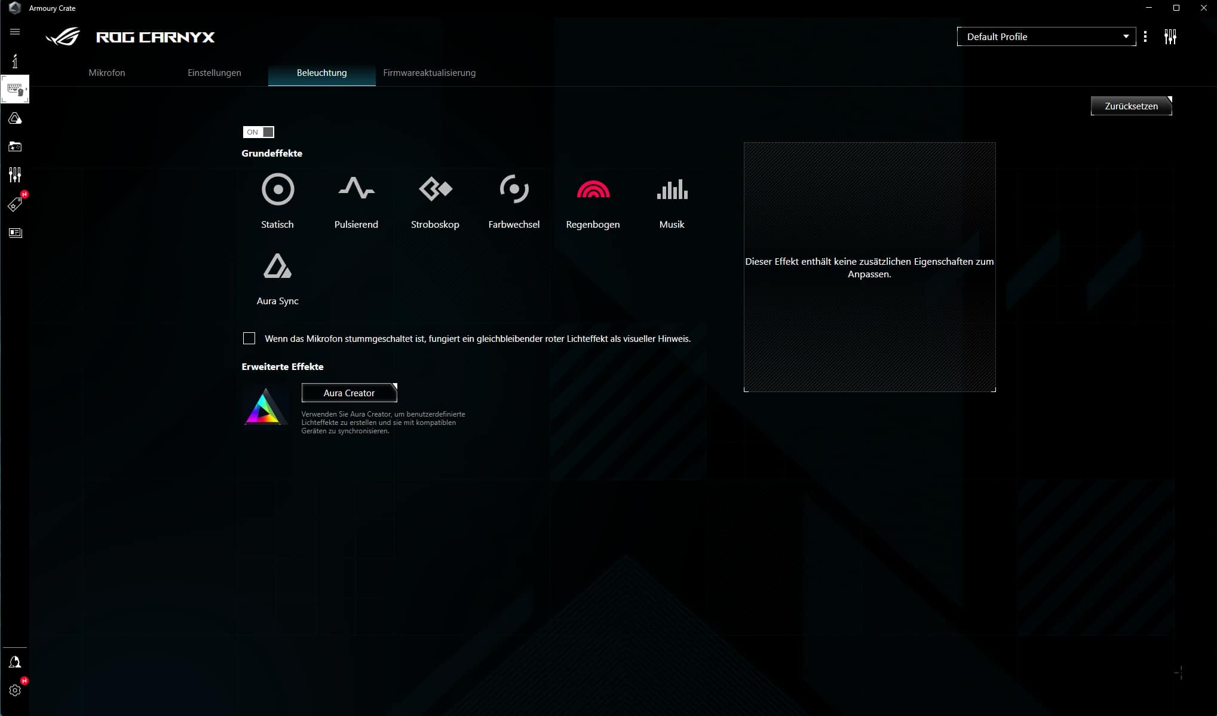Enable red light when microphone muted checkbox
The width and height of the screenshot is (1217, 716).
pos(249,339)
